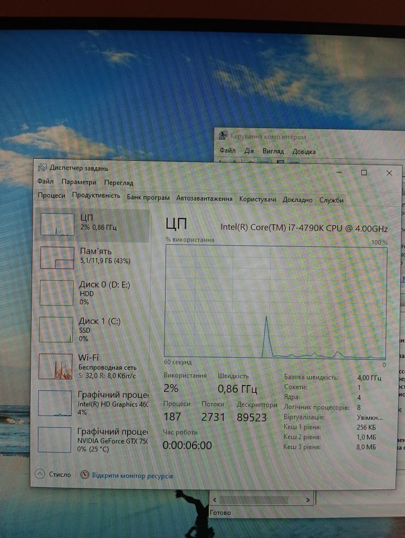Open the Перегляд menu
Screen dimensions: 405x538
click(x=119, y=182)
